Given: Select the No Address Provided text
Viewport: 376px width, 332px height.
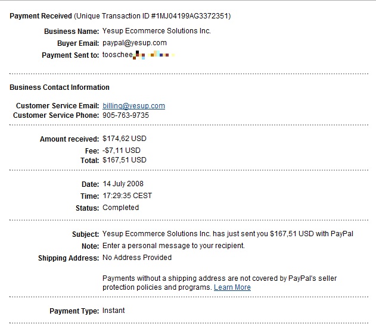Looking at the screenshot, I should [137, 258].
